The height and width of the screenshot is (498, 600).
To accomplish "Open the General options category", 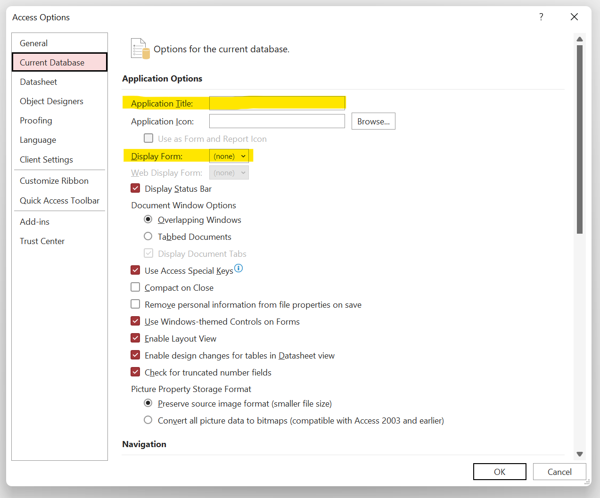I will pos(59,43).
